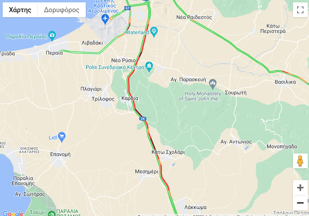Switch to Δορυφόρος satellite view
Screen dimensions: 309x216
(x=61, y=10)
